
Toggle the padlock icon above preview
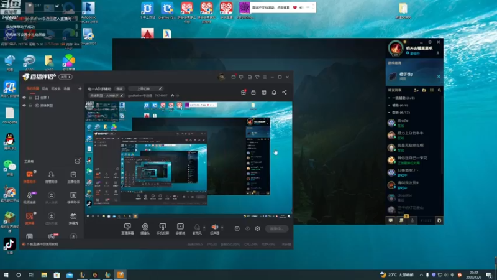(x=253, y=92)
